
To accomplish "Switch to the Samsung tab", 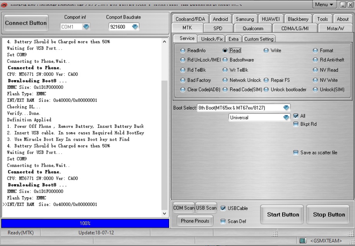I will click(x=245, y=19).
